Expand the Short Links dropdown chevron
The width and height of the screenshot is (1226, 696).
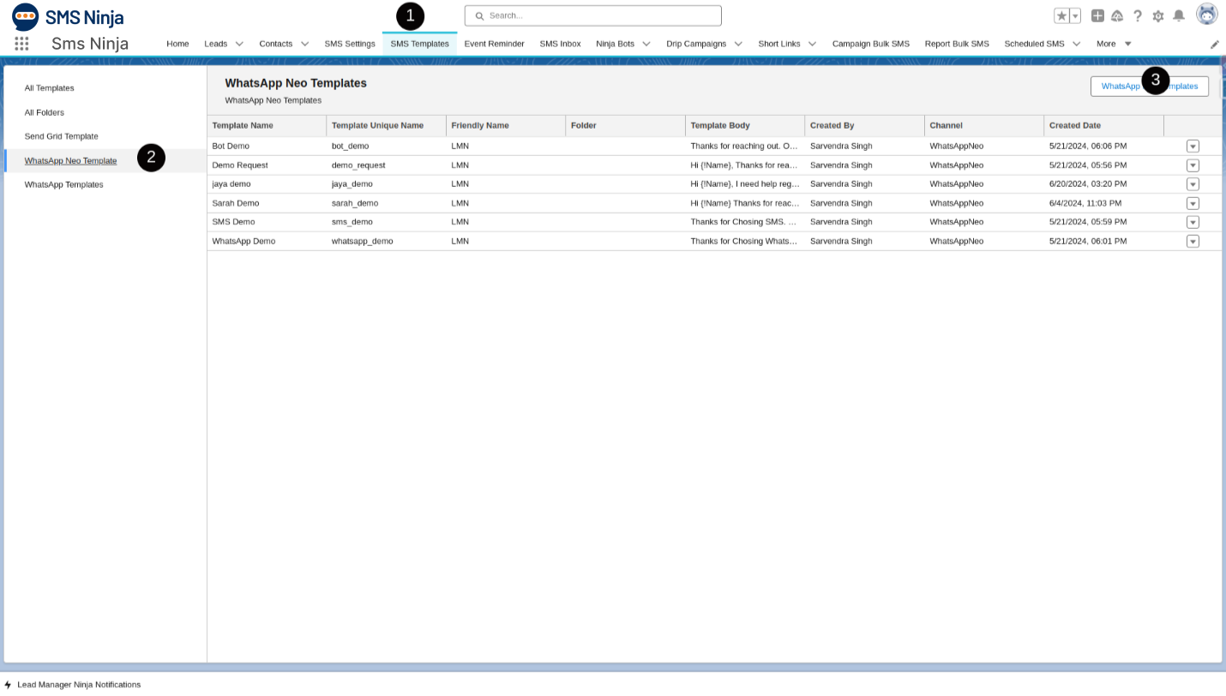(x=812, y=44)
